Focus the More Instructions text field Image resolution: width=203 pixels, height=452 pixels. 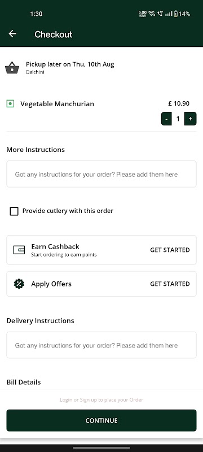tap(101, 174)
